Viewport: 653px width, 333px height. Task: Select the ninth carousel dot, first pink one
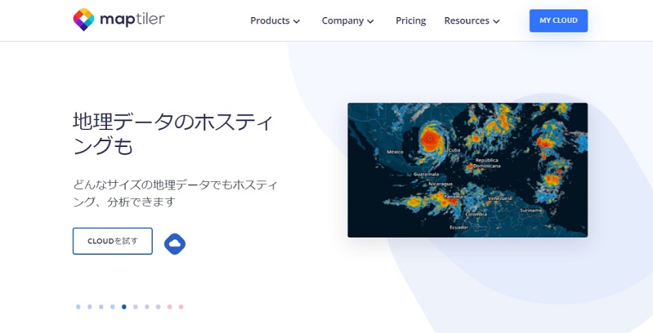(170, 307)
